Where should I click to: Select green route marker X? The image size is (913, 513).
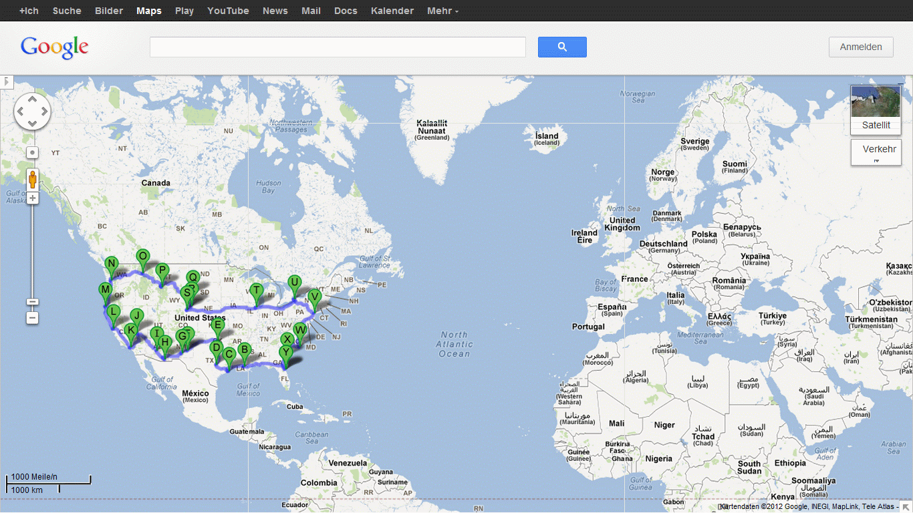[x=287, y=341]
